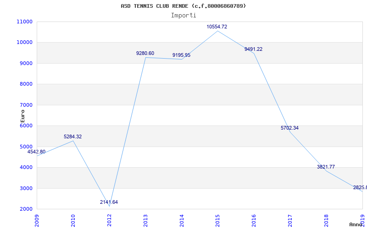
Task: Click the 9000 y-axis value
Action: click(26, 63)
